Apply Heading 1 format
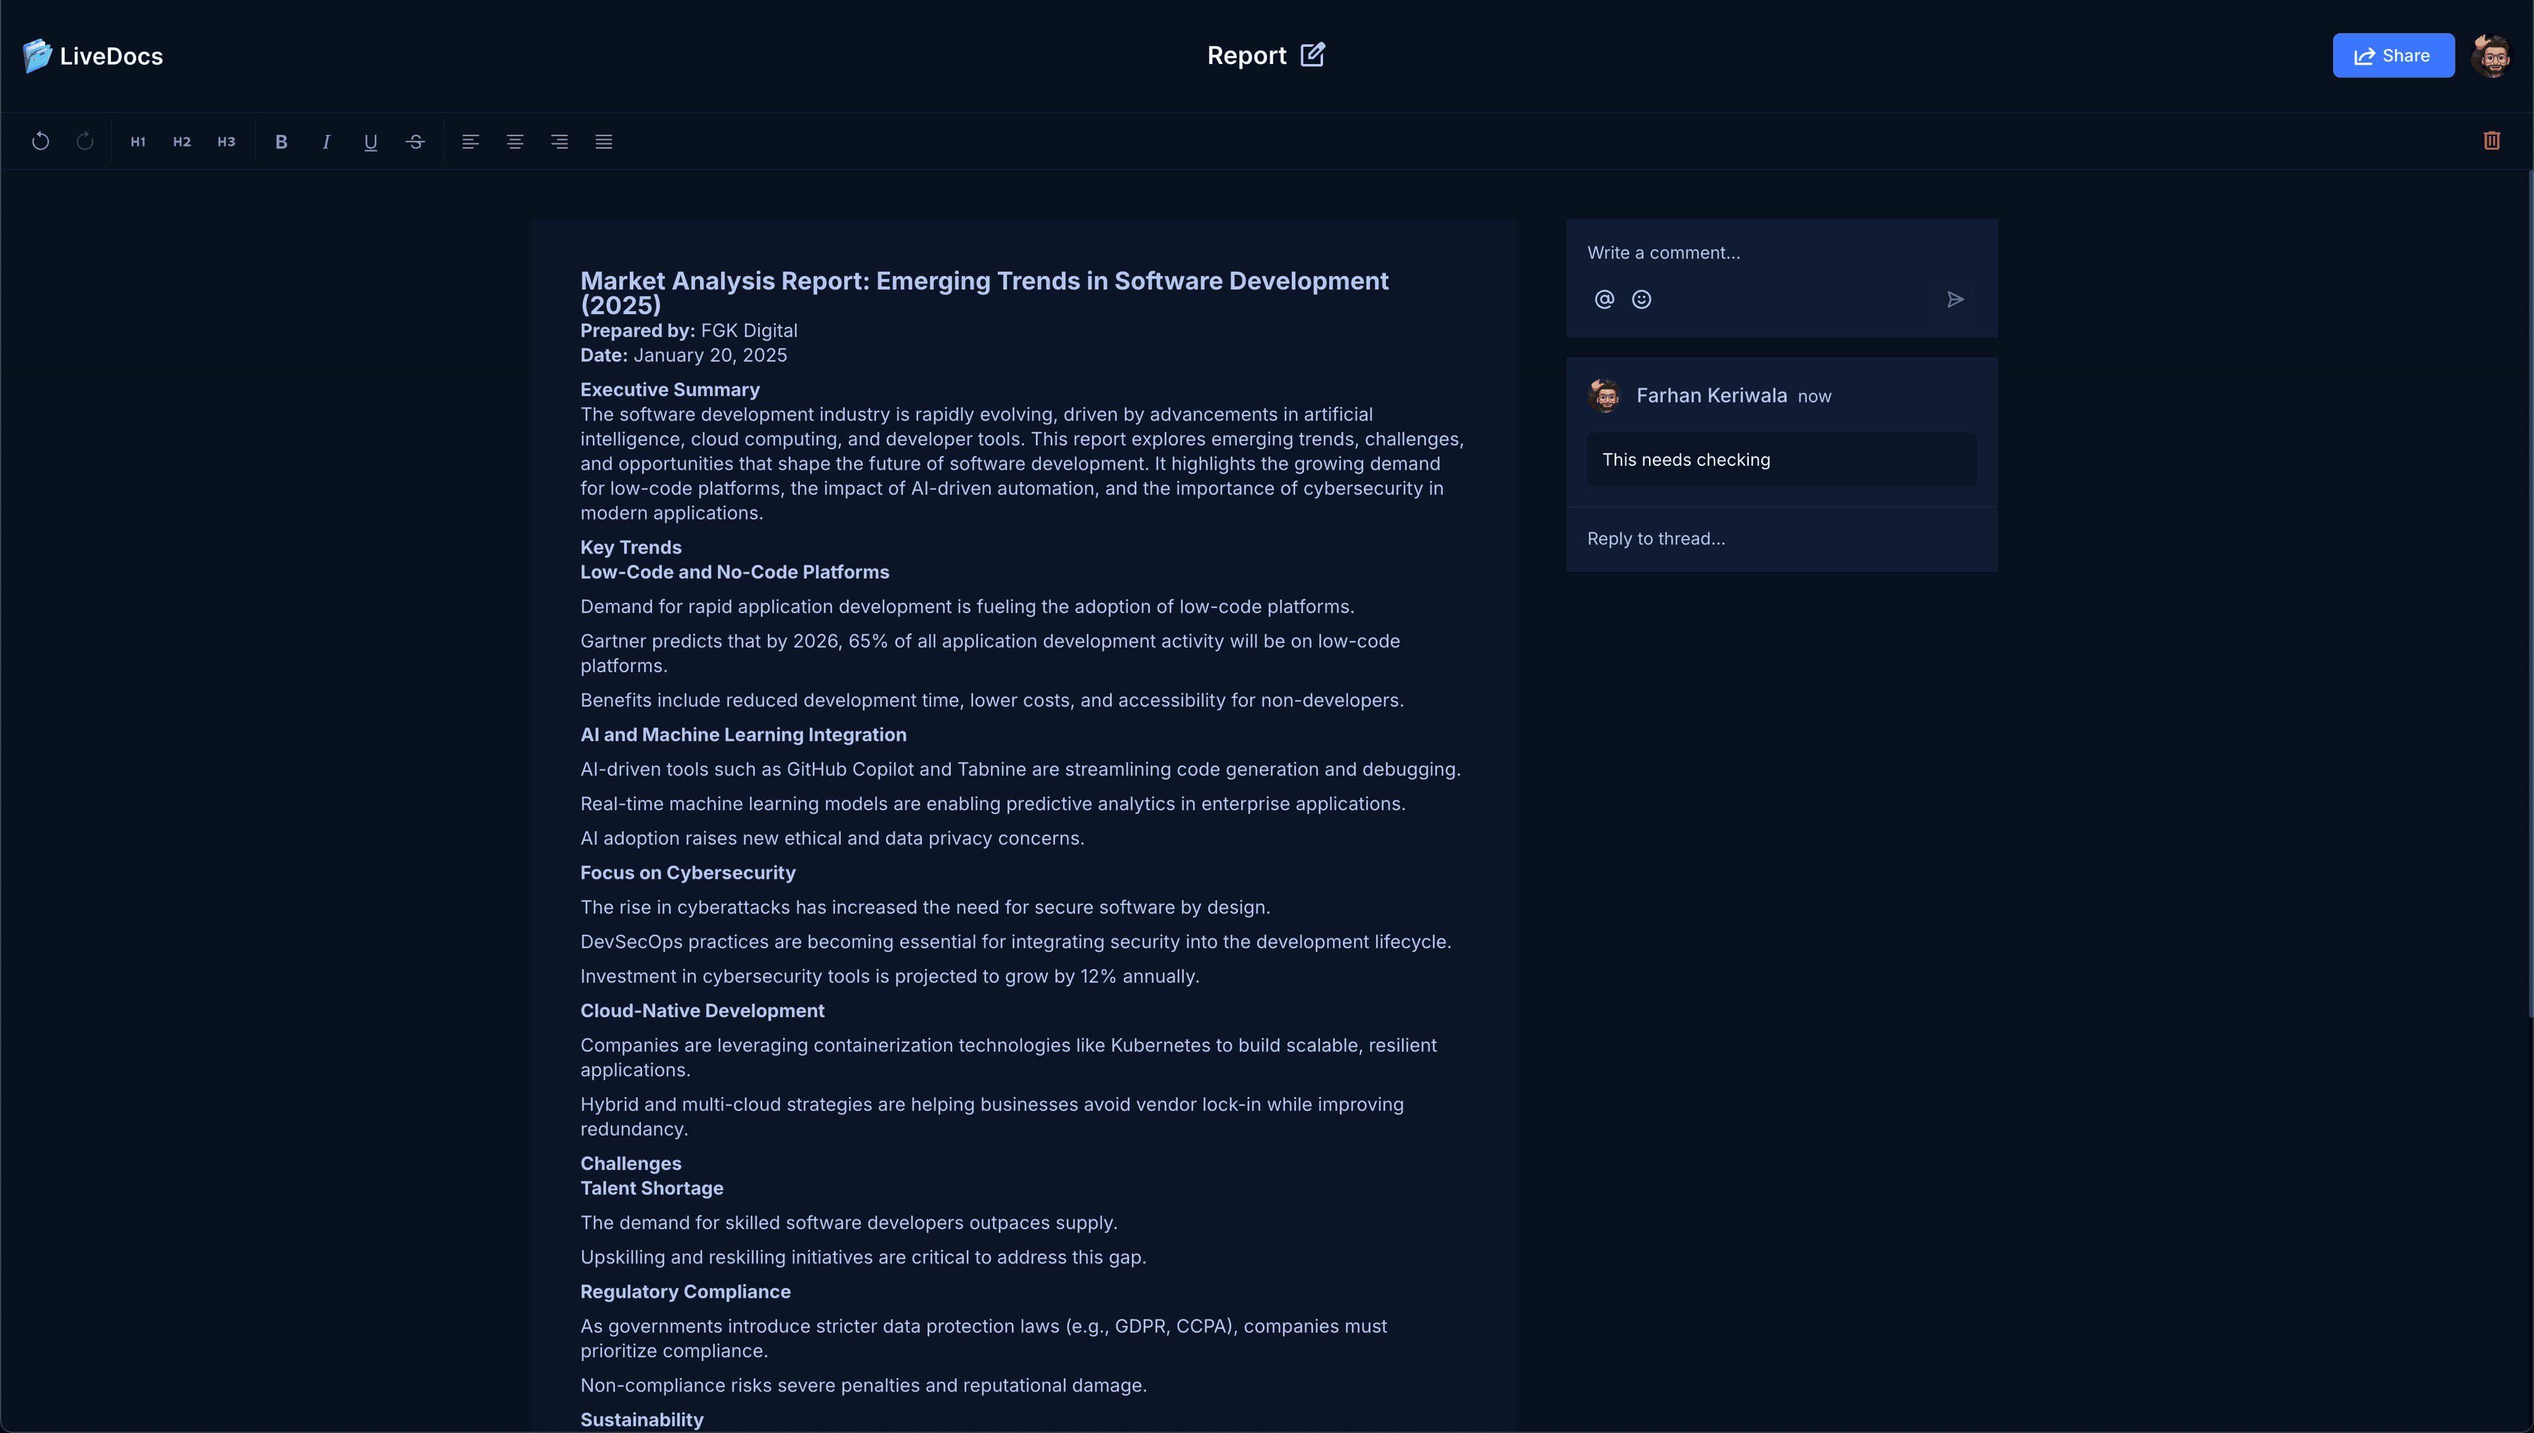2534x1433 pixels. click(138, 142)
